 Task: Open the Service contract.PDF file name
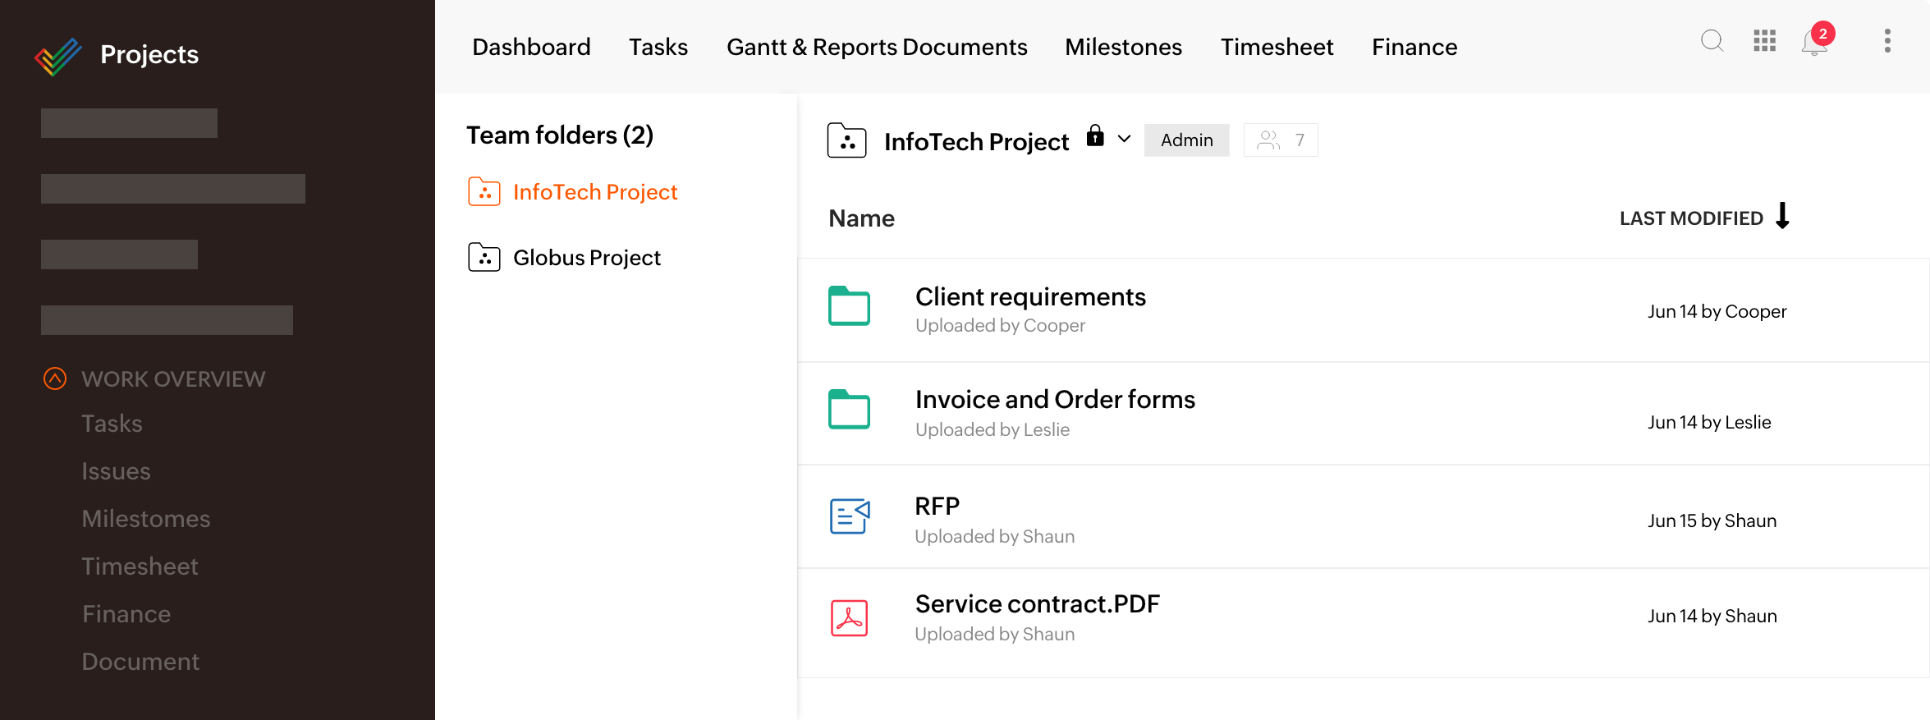(1037, 604)
